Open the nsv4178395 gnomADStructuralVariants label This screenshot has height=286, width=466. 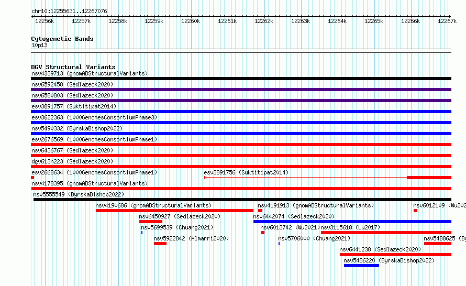pos(90,183)
